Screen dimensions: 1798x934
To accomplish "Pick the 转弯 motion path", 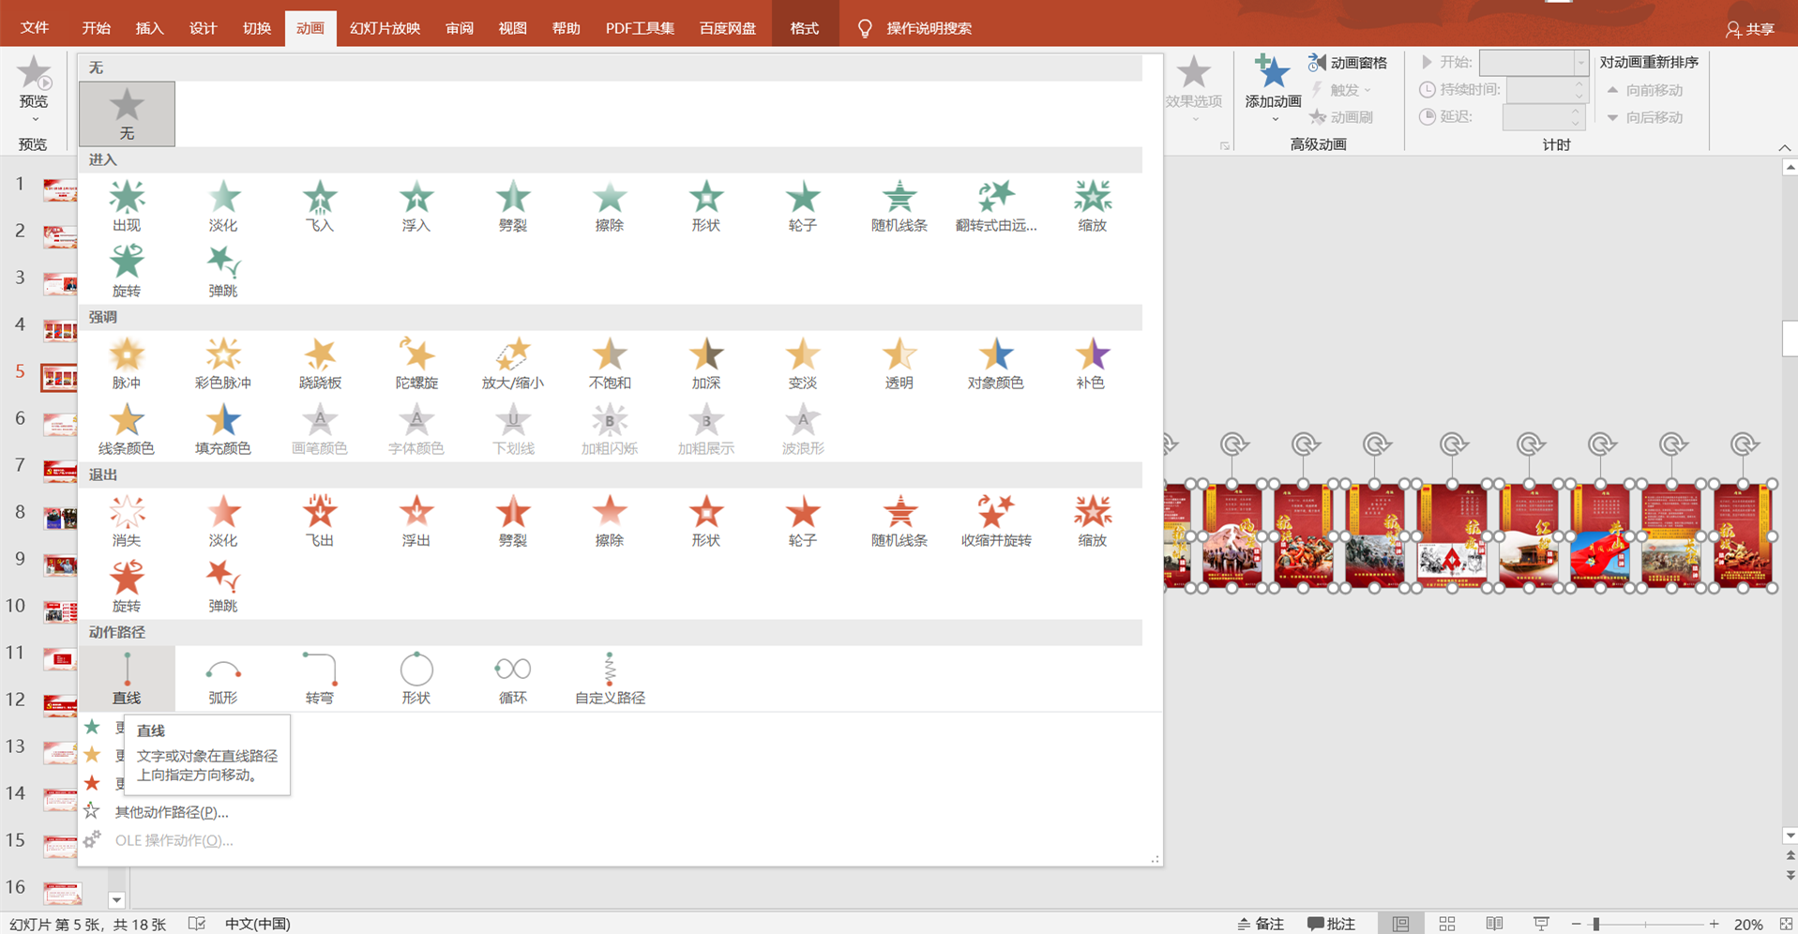I will 320,679.
